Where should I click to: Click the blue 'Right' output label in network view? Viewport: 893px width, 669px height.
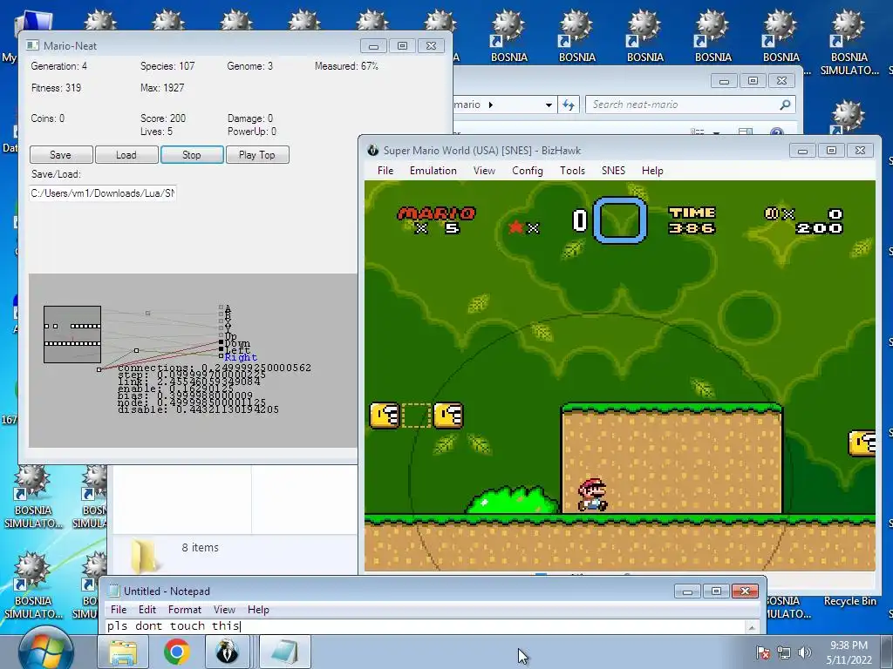[x=241, y=357]
